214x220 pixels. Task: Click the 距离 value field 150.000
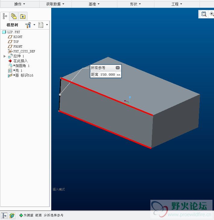tap(108, 75)
